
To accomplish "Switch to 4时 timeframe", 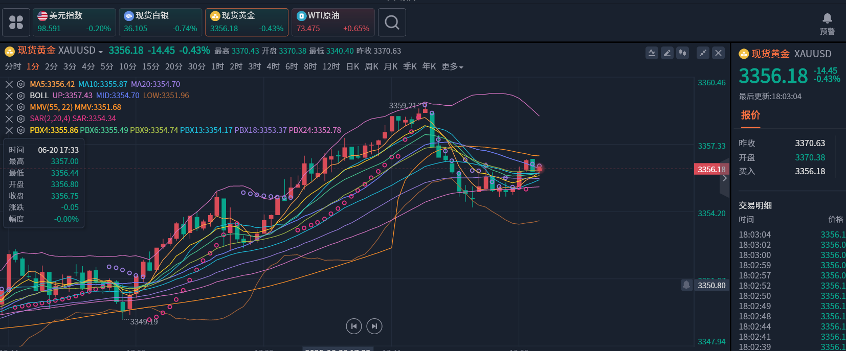I will [273, 67].
